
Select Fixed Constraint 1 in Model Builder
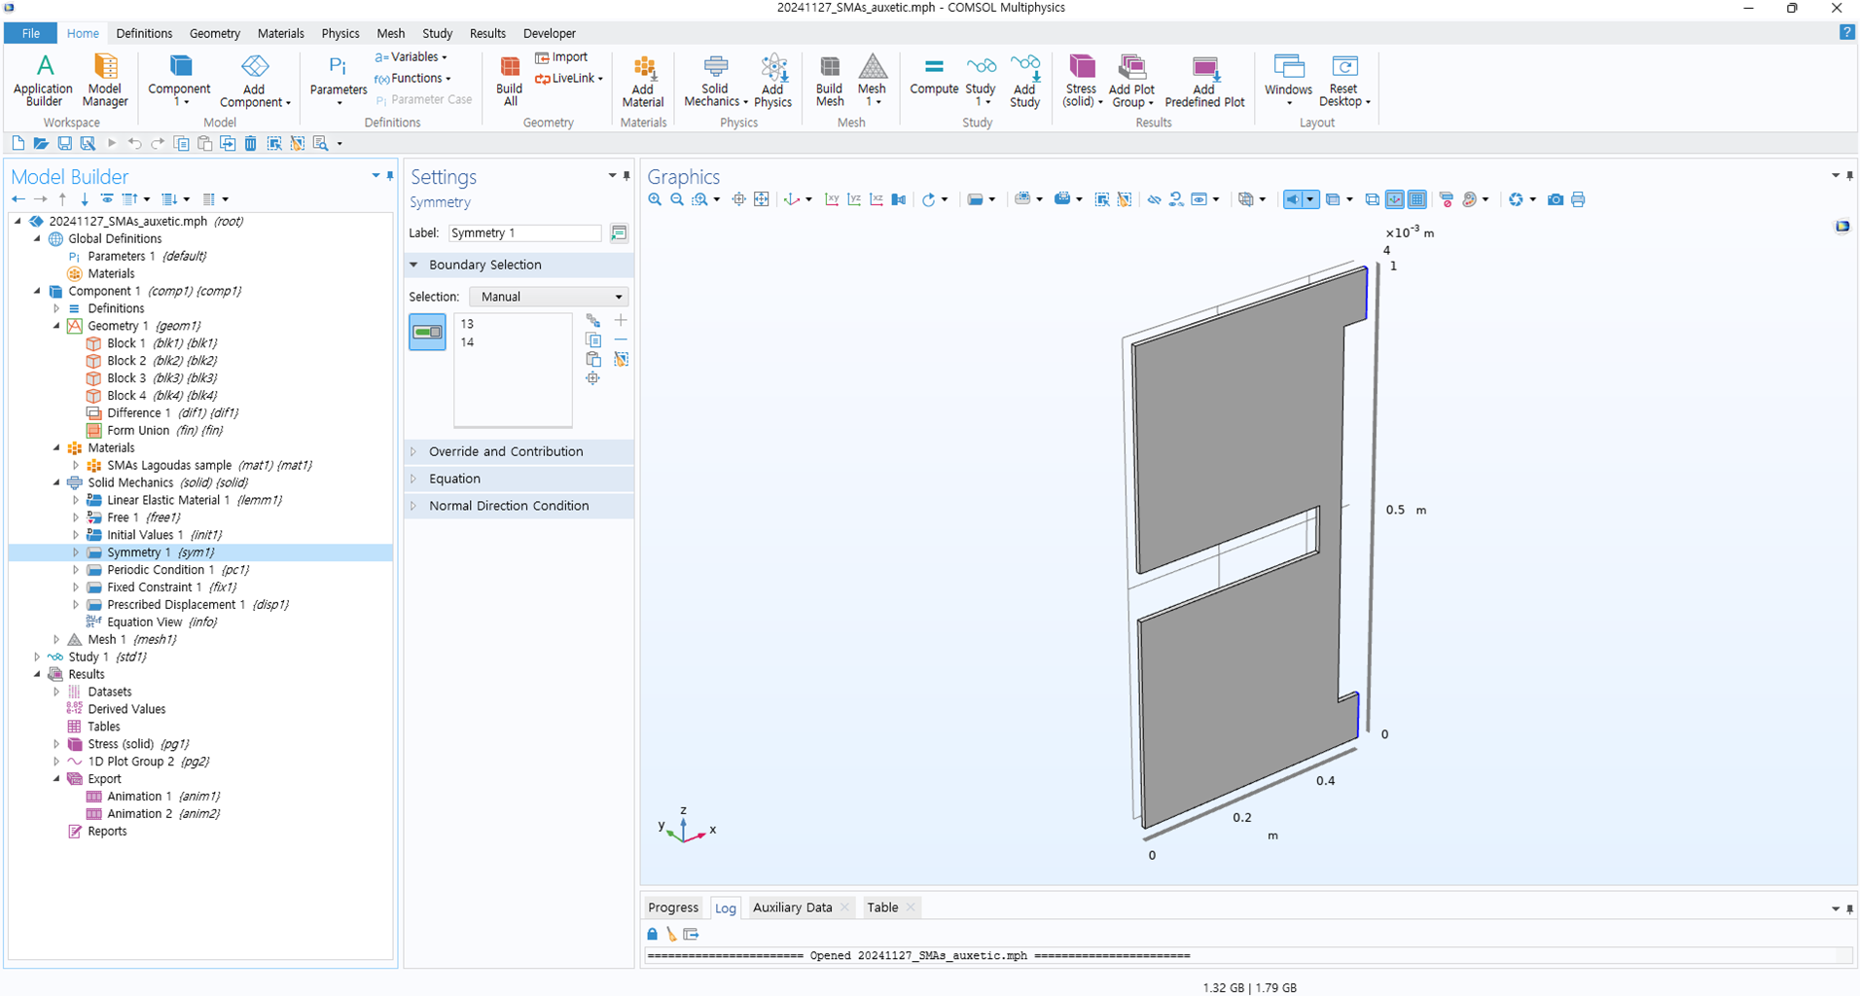coord(154,587)
